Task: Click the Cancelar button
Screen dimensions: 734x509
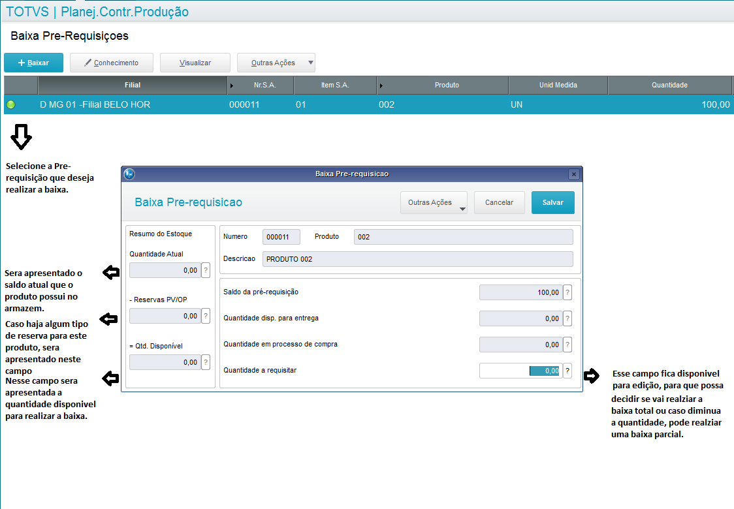Action: pos(499,202)
